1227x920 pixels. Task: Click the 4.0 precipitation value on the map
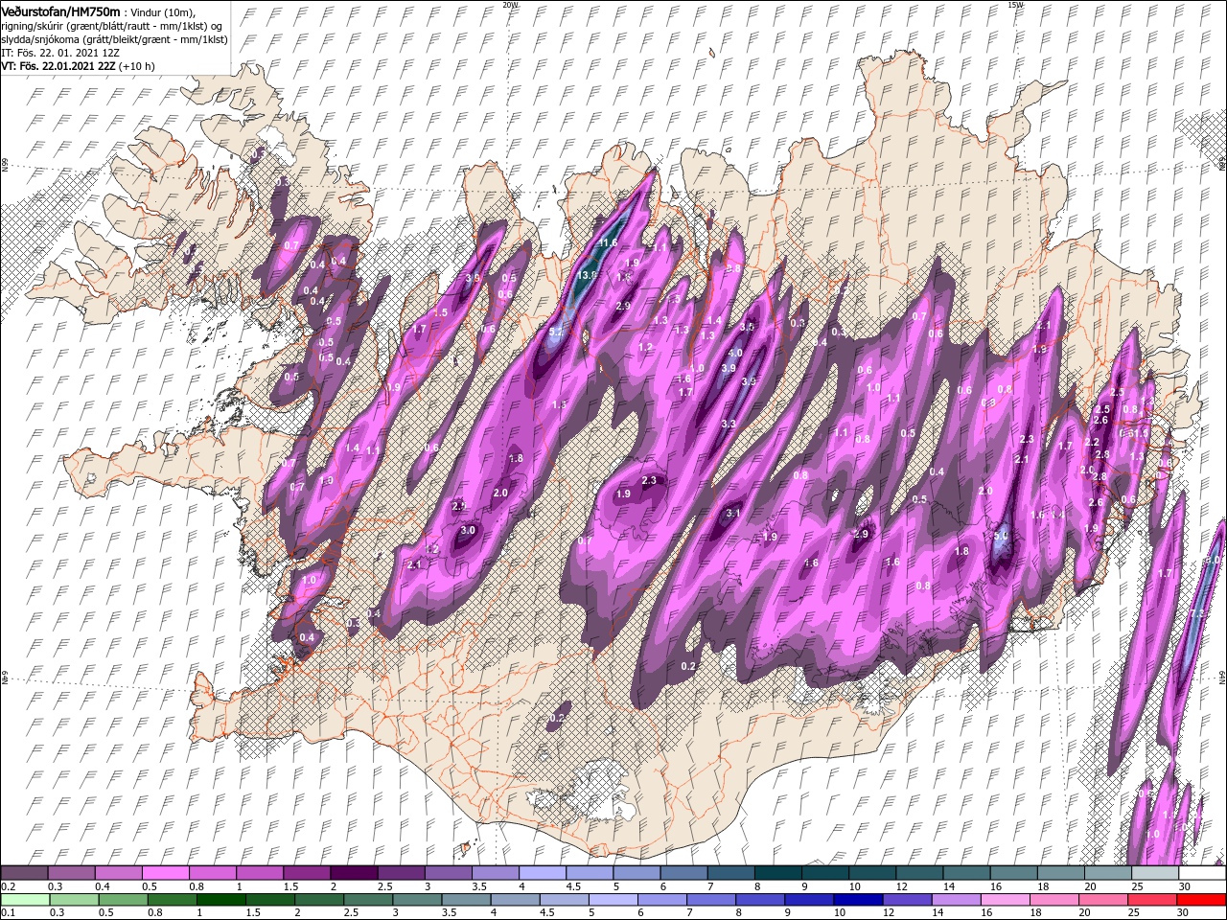pyautogui.click(x=735, y=354)
